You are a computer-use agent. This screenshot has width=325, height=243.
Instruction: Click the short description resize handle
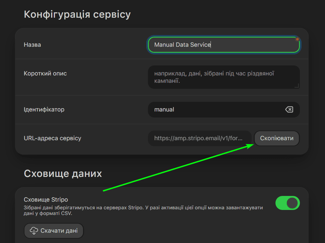[297, 86]
